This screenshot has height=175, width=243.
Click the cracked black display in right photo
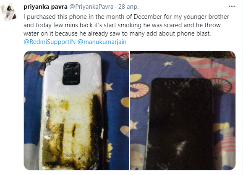[x=180, y=124]
